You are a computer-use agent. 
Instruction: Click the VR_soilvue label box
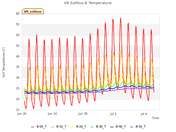[33, 12]
